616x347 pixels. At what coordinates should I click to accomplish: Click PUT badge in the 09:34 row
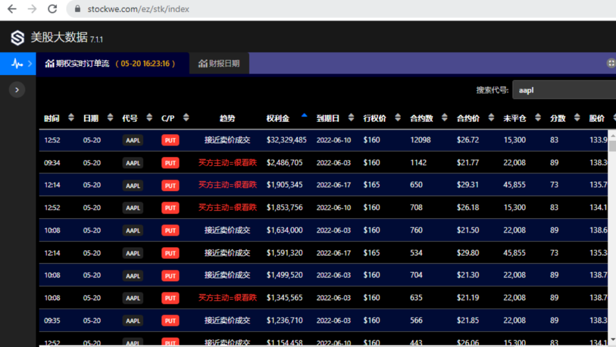click(170, 163)
